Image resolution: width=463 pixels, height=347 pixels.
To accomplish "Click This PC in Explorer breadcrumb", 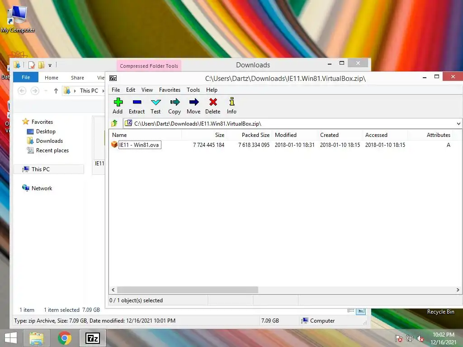I will click(89, 91).
